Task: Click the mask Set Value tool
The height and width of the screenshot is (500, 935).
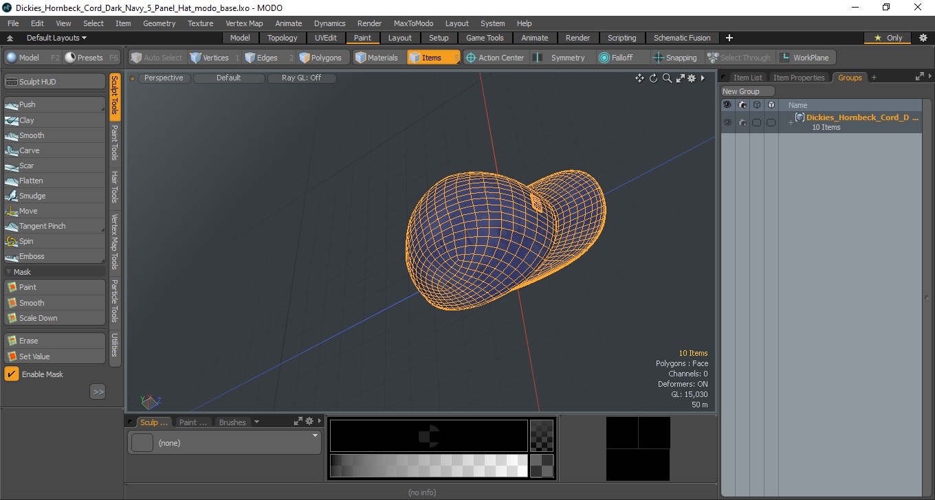Action: (x=54, y=356)
